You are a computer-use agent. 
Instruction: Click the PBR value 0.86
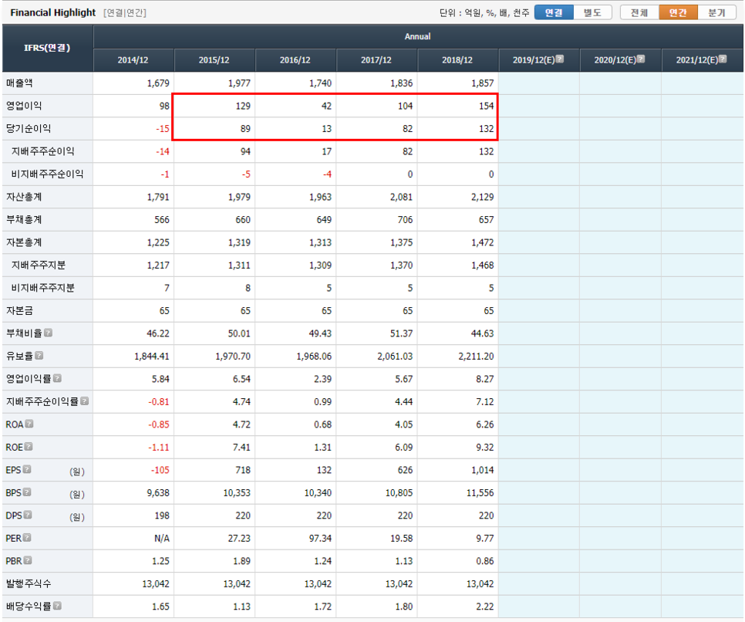[485, 561]
